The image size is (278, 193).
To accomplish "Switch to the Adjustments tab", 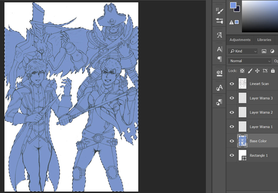I will 240,40.
